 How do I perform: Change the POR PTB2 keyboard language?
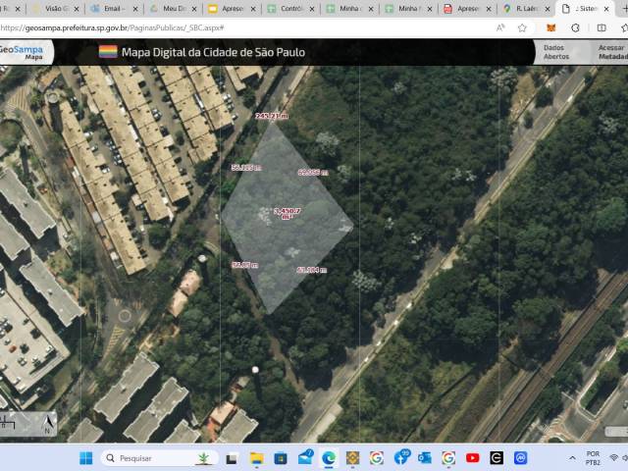(593, 458)
